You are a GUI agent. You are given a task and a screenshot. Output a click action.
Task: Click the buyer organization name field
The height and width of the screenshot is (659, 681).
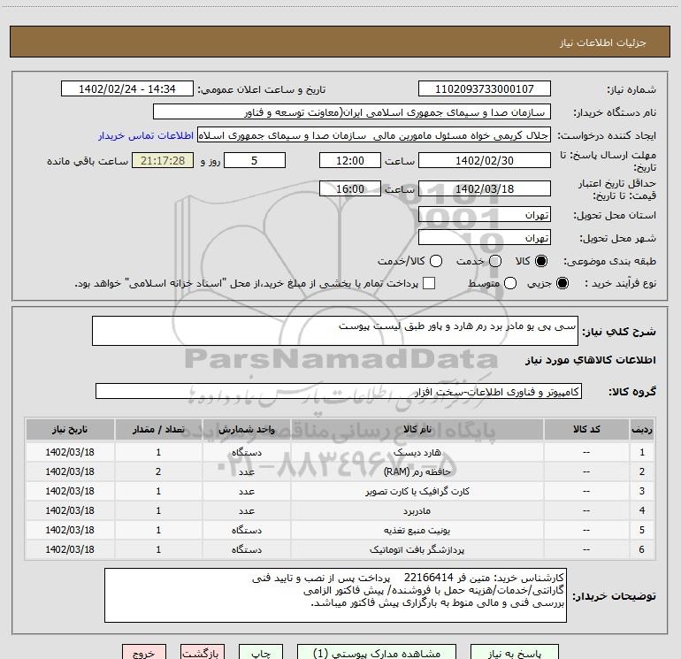point(352,112)
